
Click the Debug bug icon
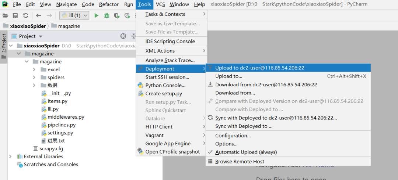(x=107, y=15)
